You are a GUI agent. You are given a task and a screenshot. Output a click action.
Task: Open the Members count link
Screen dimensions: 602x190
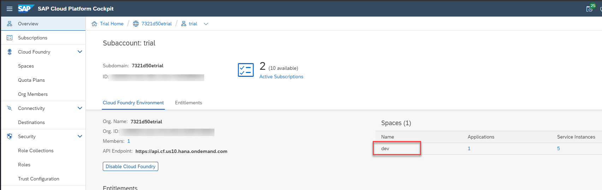coord(129,141)
